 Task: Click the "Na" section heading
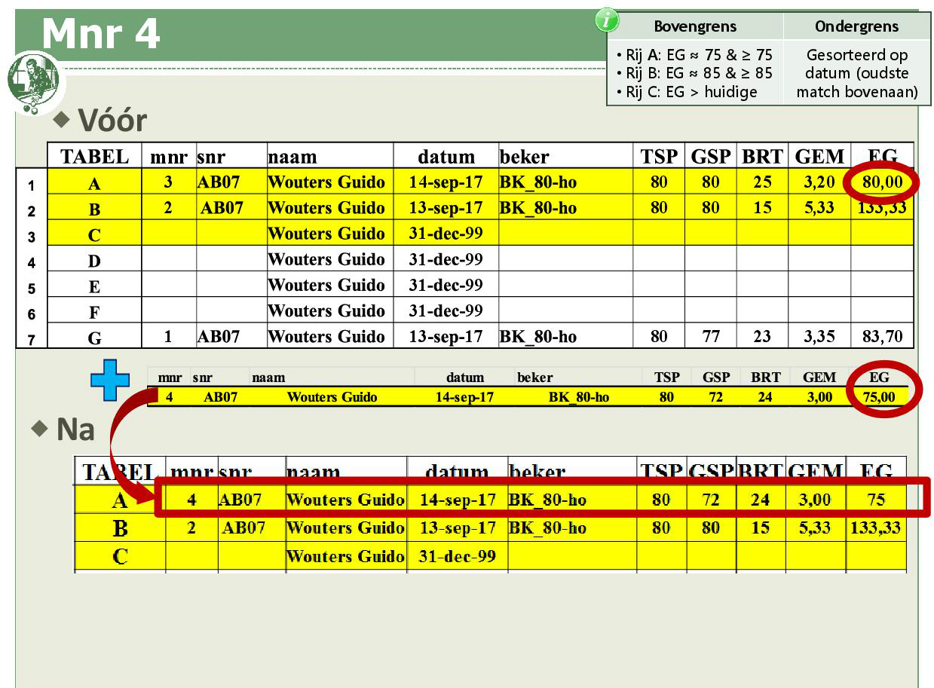pyautogui.click(x=75, y=430)
